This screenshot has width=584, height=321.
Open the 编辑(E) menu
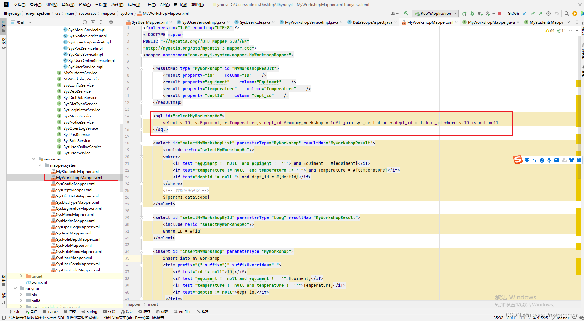(x=35, y=5)
